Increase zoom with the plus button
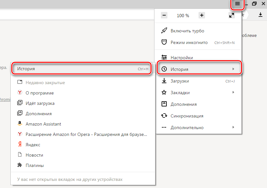 coord(202,15)
